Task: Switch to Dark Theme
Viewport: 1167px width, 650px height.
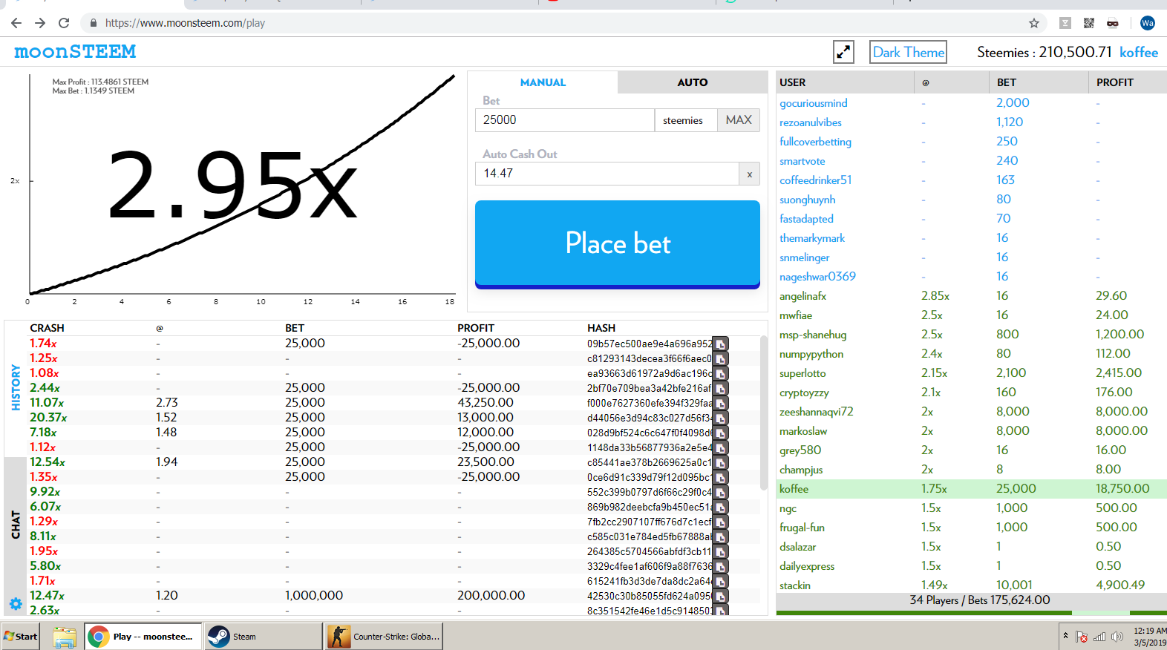Action: (x=909, y=52)
